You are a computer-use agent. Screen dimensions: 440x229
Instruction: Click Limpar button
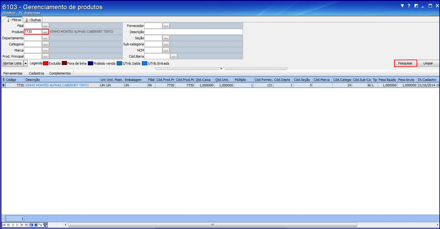point(428,63)
